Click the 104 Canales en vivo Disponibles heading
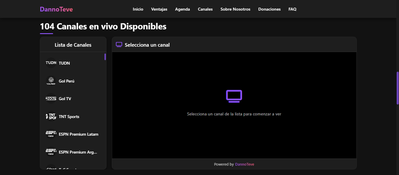399x175 pixels. (103, 27)
